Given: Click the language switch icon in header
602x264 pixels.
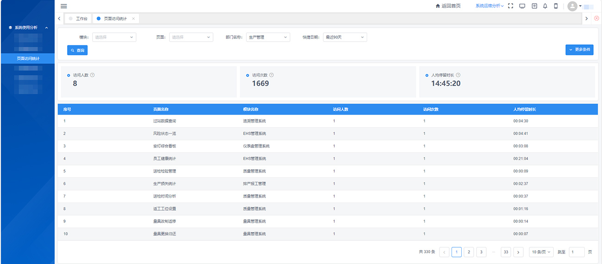Looking at the screenshot, I should click(534, 6).
